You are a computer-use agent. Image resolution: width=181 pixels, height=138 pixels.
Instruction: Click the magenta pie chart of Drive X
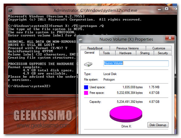pos(126,114)
